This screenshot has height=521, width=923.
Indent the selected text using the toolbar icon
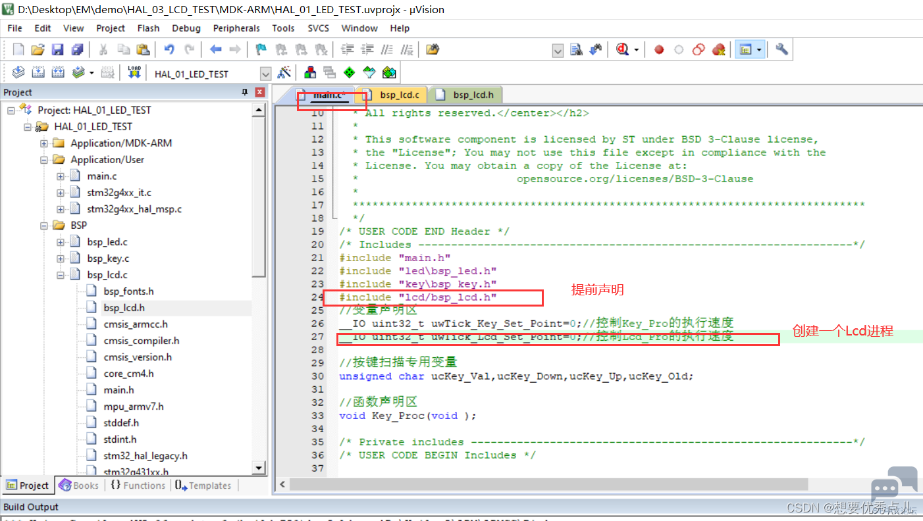pyautogui.click(x=348, y=49)
